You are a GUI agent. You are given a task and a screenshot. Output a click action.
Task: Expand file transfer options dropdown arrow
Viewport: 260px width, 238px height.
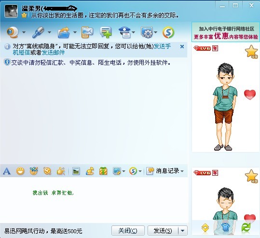[x=75, y=32]
